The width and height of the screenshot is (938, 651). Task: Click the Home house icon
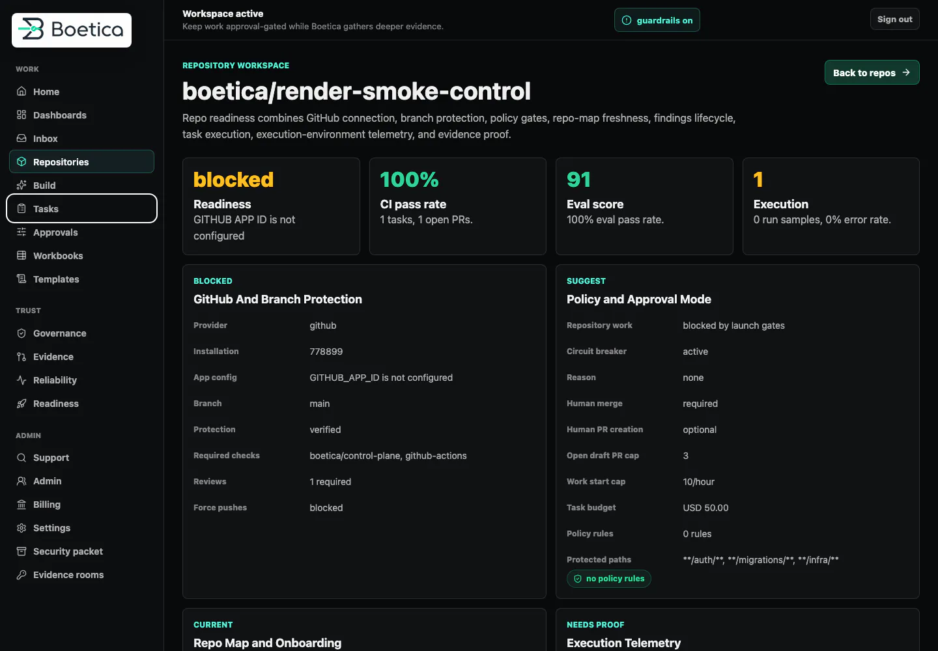(x=21, y=92)
